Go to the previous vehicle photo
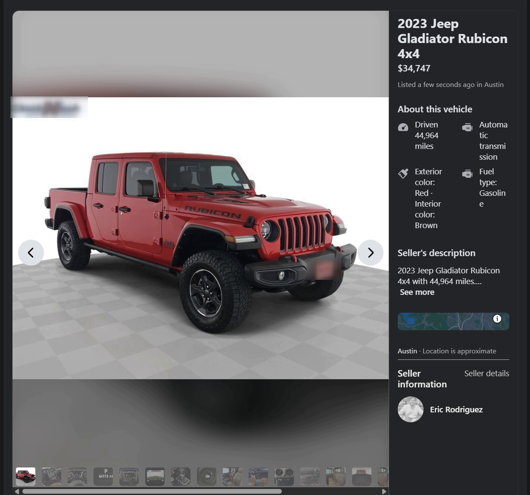 pos(31,253)
